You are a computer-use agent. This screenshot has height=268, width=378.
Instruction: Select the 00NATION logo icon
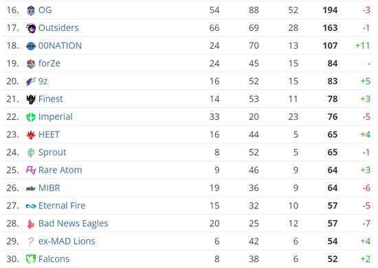click(31, 46)
